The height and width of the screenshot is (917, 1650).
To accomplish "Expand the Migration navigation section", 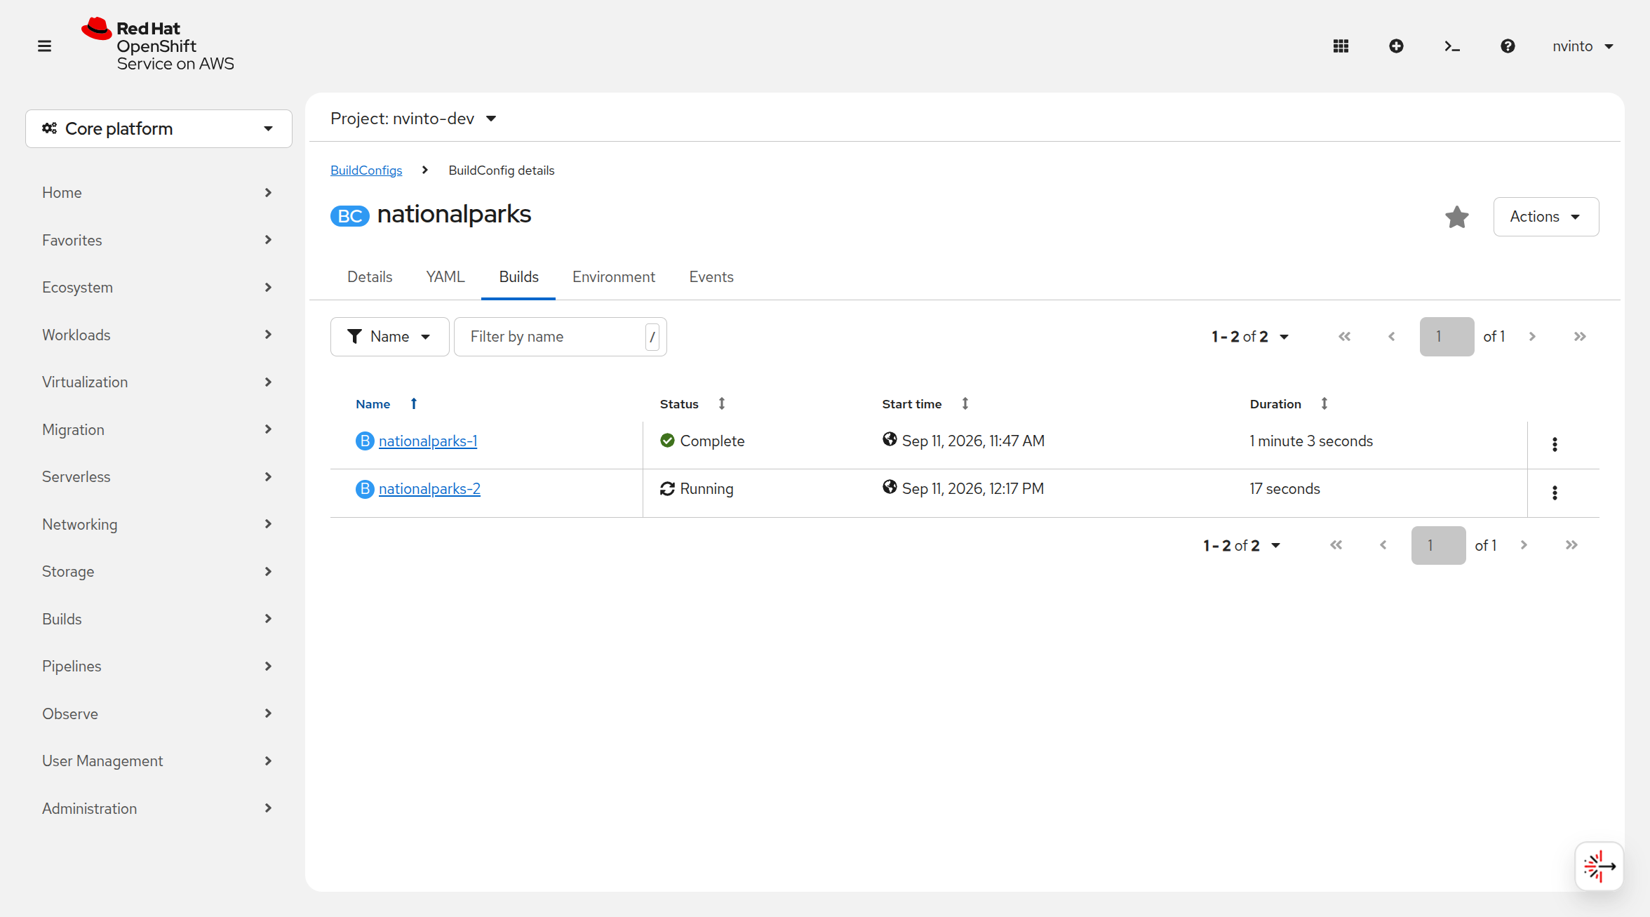I will tap(157, 429).
